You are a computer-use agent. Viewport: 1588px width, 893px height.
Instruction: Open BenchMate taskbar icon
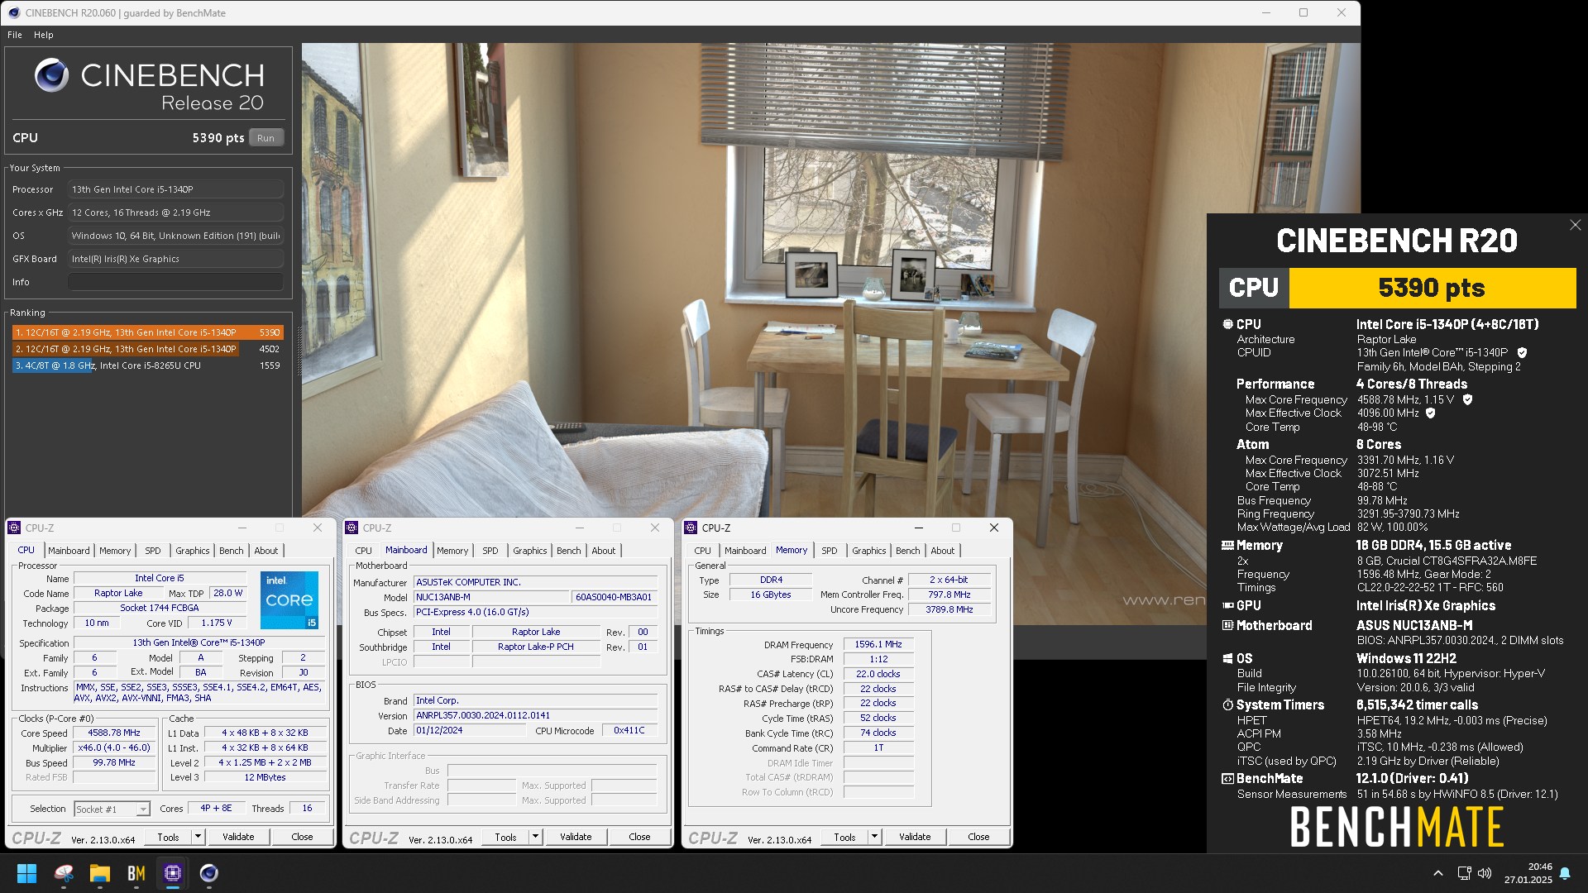[x=136, y=873]
